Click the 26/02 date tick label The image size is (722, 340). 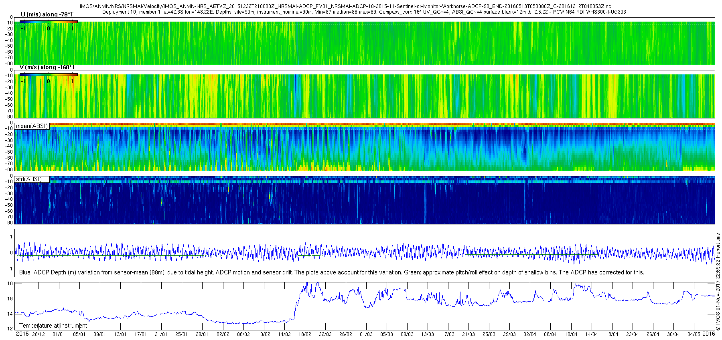pyautogui.click(x=346, y=334)
